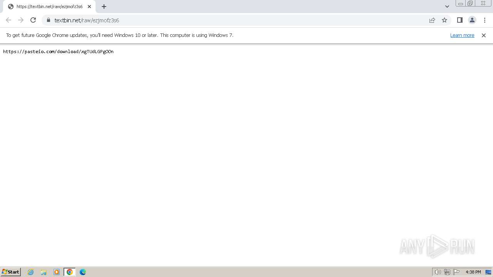Open the volume speaker tray icon
The height and width of the screenshot is (277, 493).
[x=438, y=272]
